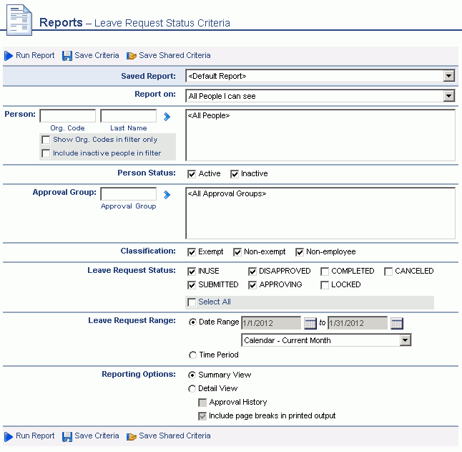
Task: Enable Show Org. Codes in filter only
Action: (x=46, y=140)
